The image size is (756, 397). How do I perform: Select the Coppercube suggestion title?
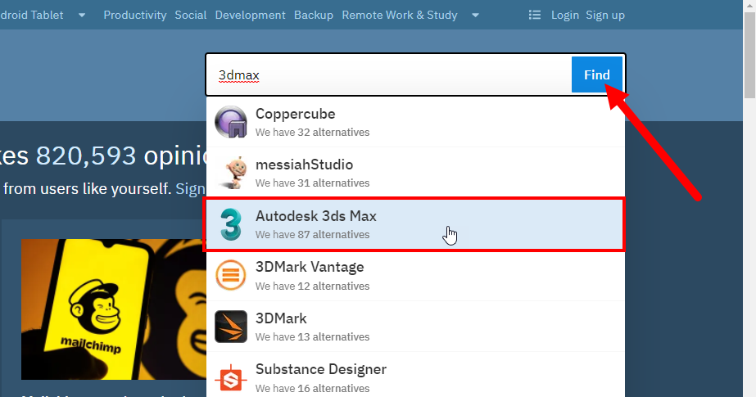click(295, 114)
